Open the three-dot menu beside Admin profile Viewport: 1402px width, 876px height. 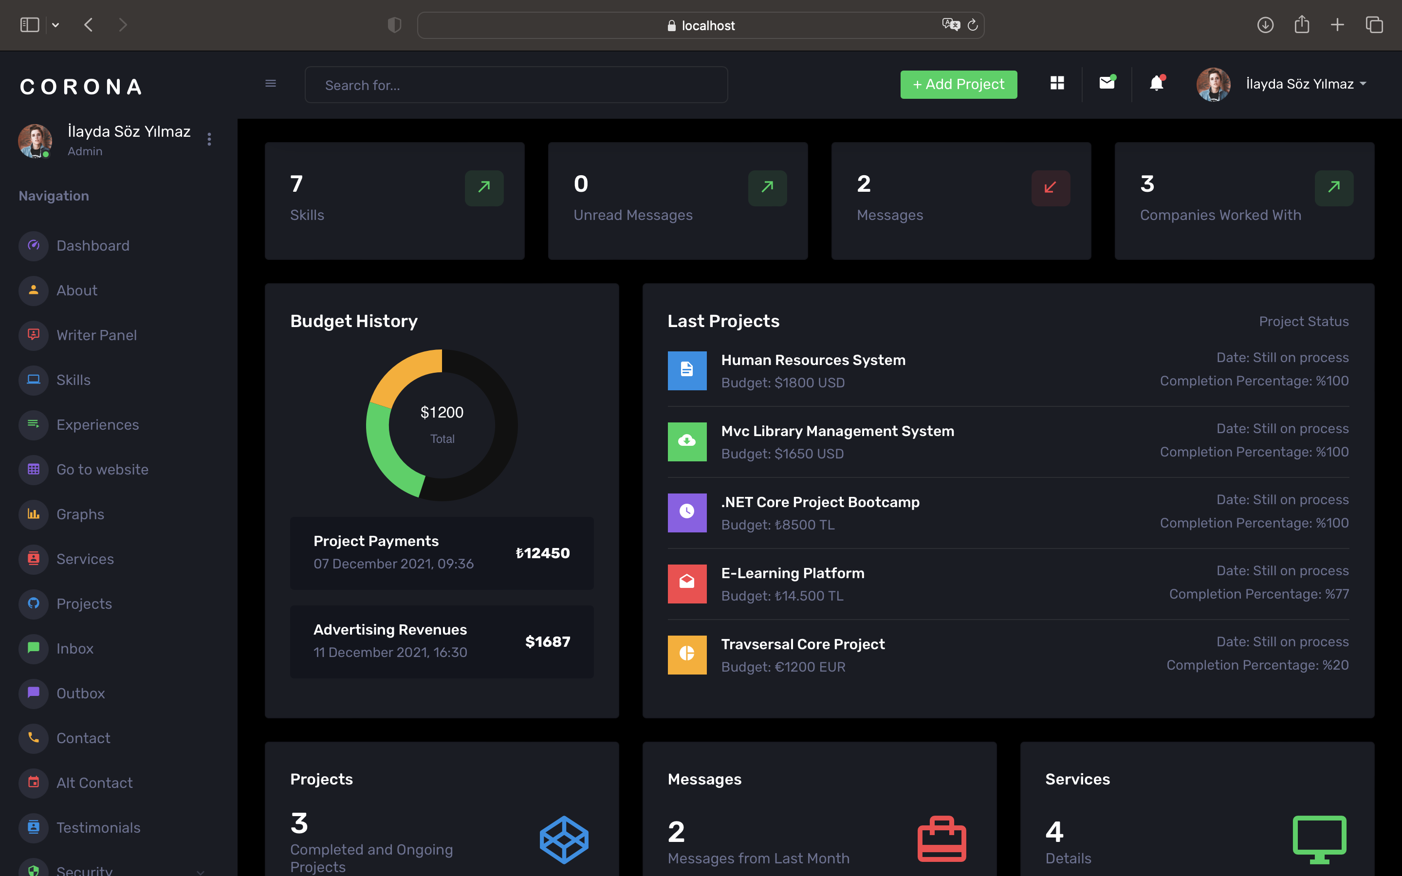(x=209, y=139)
